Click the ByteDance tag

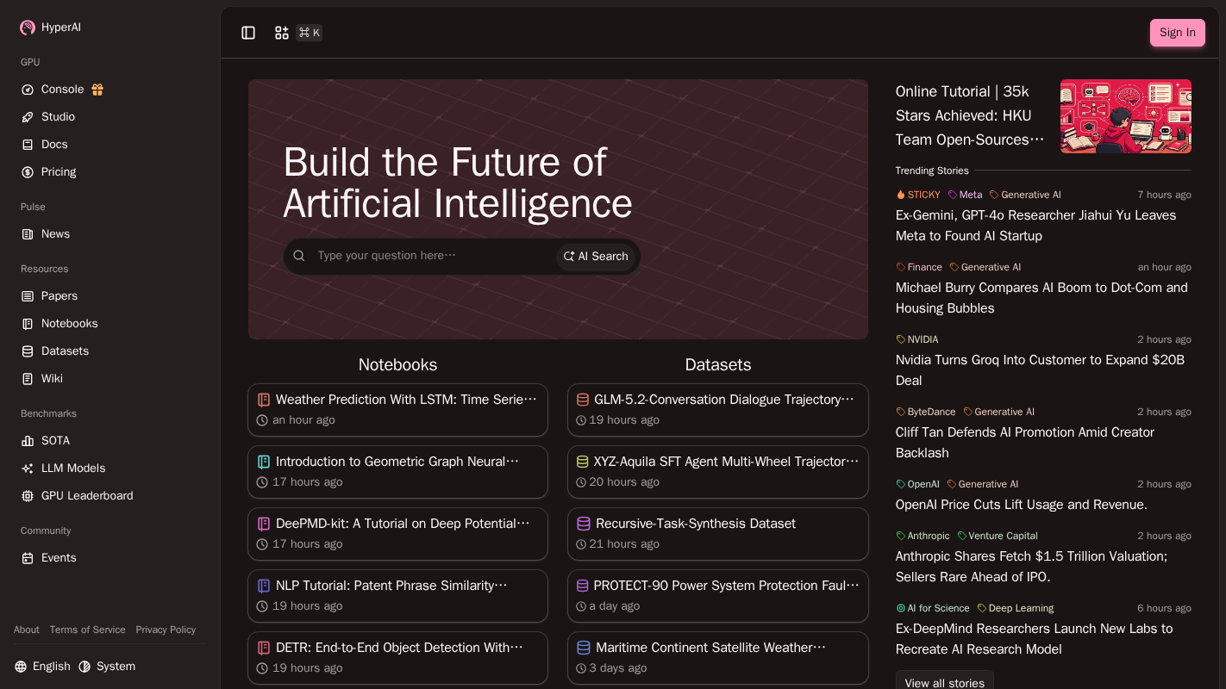(x=926, y=412)
